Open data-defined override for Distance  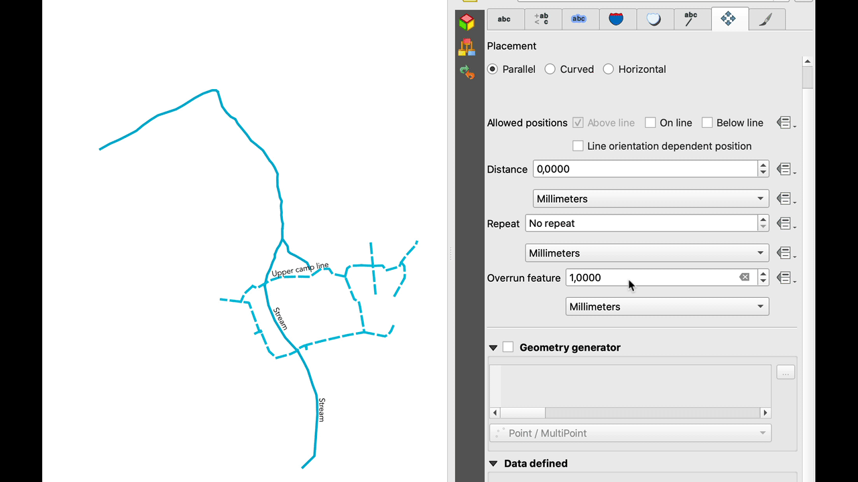(x=785, y=169)
